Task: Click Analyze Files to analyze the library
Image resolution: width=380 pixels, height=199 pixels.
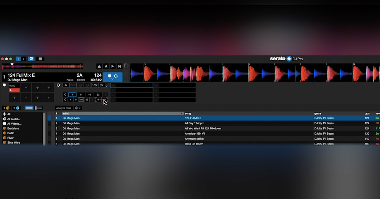Action: 64,108
